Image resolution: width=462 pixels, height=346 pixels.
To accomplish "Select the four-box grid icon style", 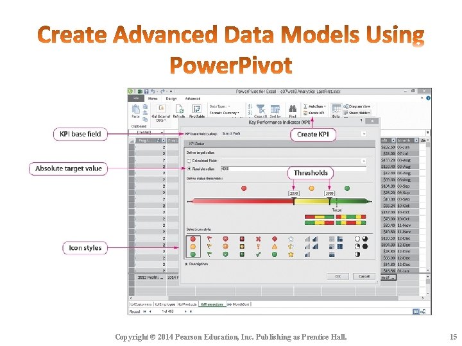I will (336, 247).
